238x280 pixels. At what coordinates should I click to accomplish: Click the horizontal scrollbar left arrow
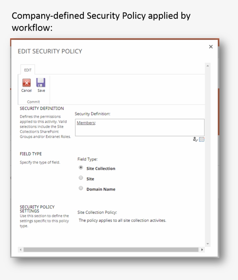click(x=20, y=249)
